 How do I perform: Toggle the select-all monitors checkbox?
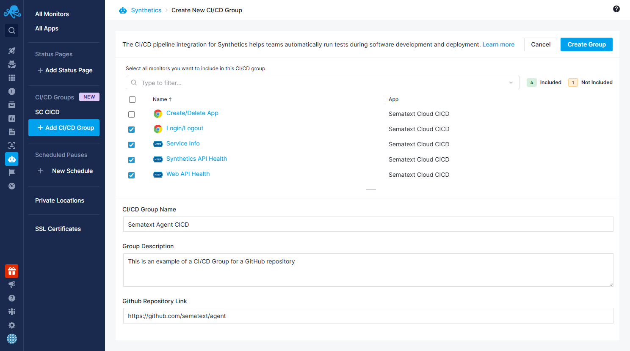(x=132, y=99)
